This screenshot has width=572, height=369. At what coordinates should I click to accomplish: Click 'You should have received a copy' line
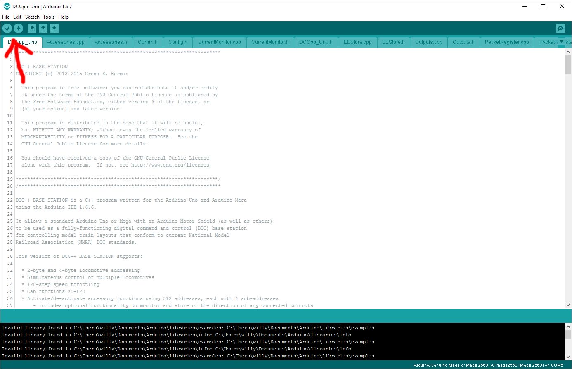pos(115,158)
